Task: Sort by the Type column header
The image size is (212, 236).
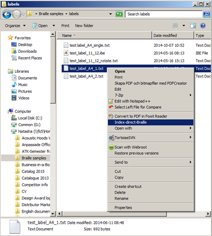Action: point(202,36)
